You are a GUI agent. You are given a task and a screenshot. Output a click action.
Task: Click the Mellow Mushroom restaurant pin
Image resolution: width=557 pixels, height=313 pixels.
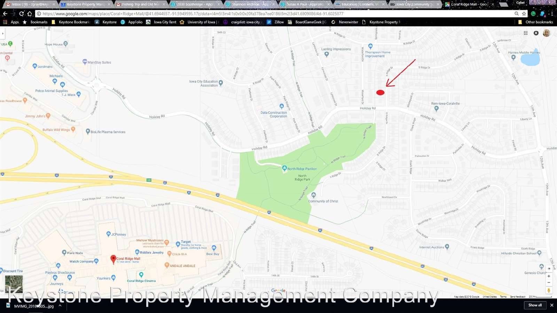click(x=166, y=242)
